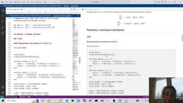This screenshot has height=103, width=183.
Task: Click Disable Non ASCII Highlight link
Action: tap(62, 16)
